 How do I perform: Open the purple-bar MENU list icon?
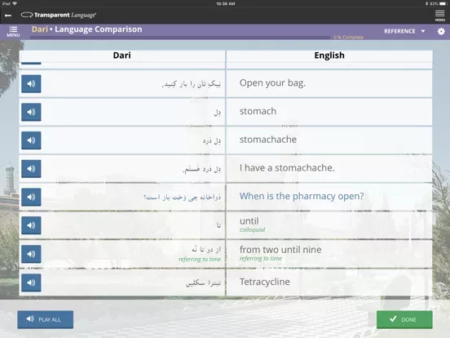[x=13, y=31]
